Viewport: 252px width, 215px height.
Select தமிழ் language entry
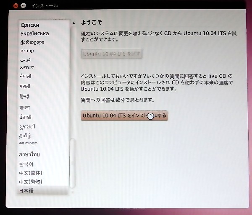click(25, 136)
